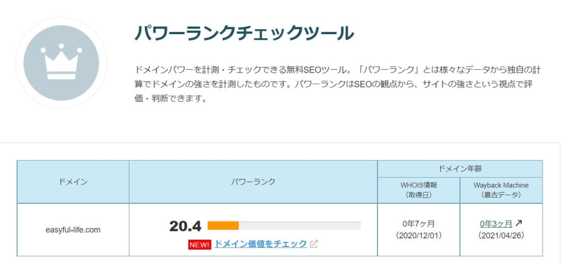Click the diagonal arrow icon next to 0年3ヶ月
The image size is (564, 264).
518,223
